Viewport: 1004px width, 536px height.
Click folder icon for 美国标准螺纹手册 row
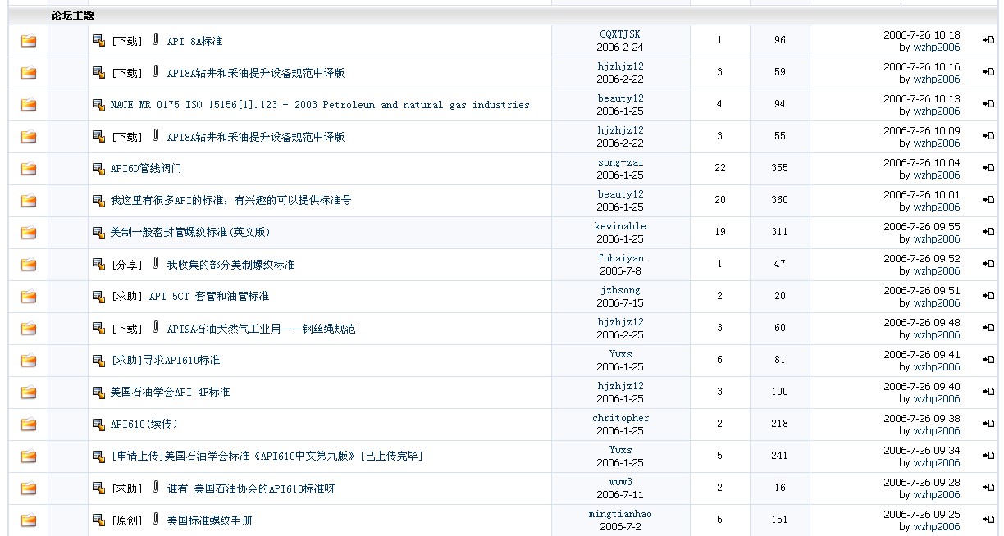29,520
